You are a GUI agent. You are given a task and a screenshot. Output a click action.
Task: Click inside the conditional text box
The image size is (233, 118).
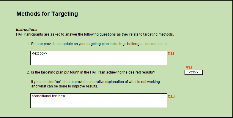pos(99,101)
